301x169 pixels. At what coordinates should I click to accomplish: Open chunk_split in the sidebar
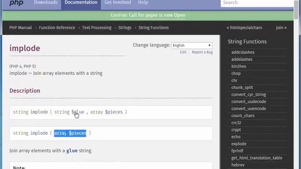pyautogui.click(x=242, y=88)
